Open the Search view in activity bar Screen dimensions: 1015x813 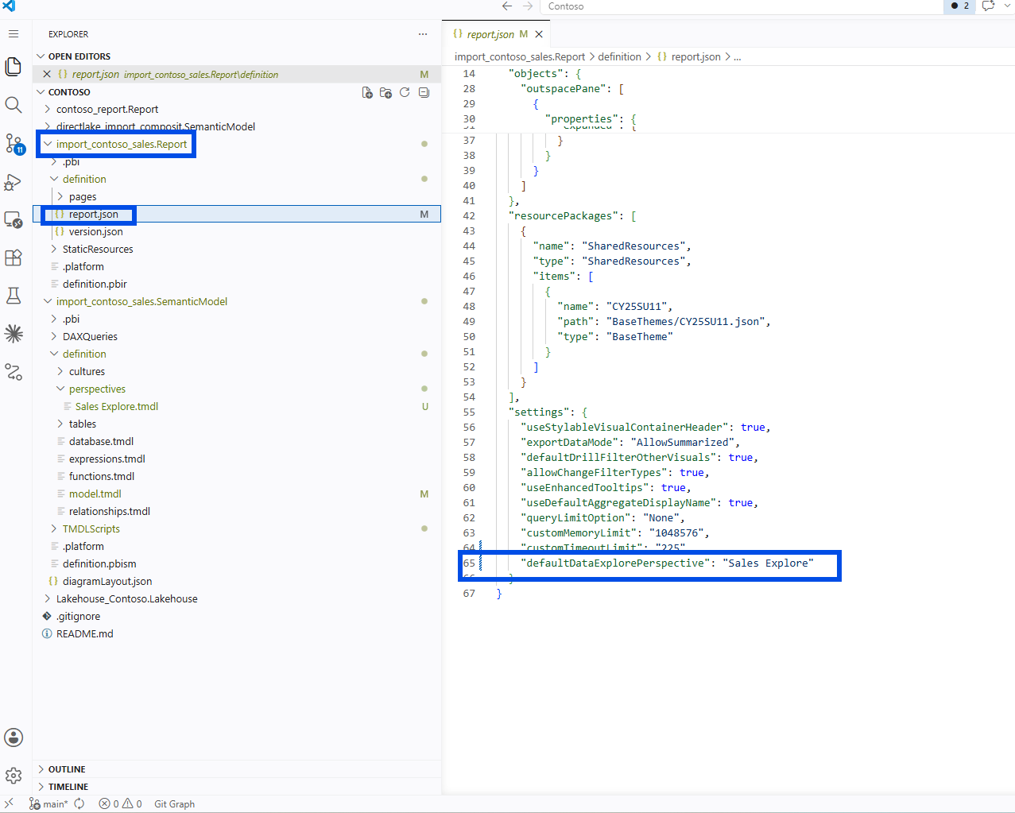[x=14, y=105]
